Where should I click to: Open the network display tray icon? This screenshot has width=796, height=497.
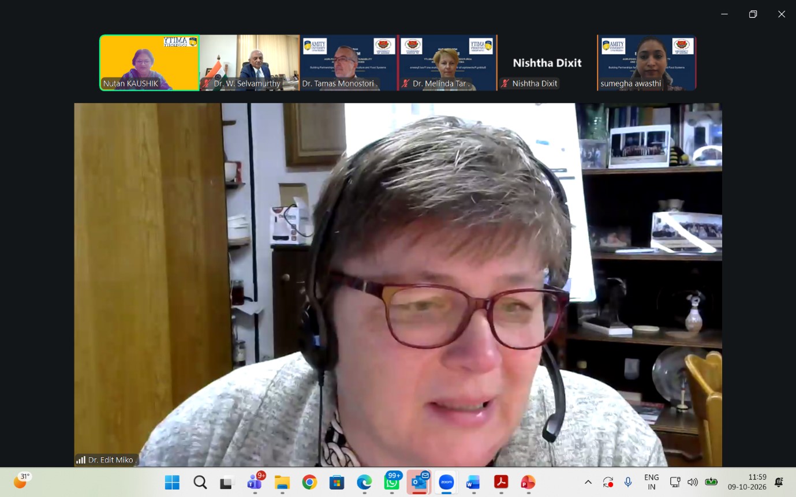pyautogui.click(x=675, y=482)
